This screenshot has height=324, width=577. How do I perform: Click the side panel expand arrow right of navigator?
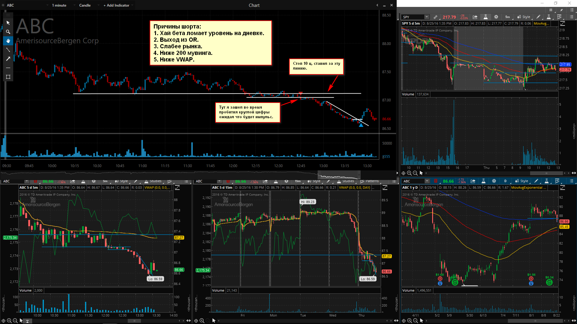(397, 173)
